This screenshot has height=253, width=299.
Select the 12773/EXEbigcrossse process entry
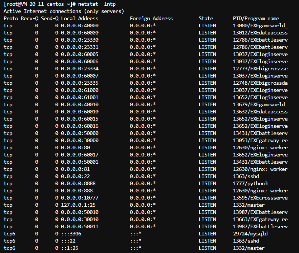260,69
